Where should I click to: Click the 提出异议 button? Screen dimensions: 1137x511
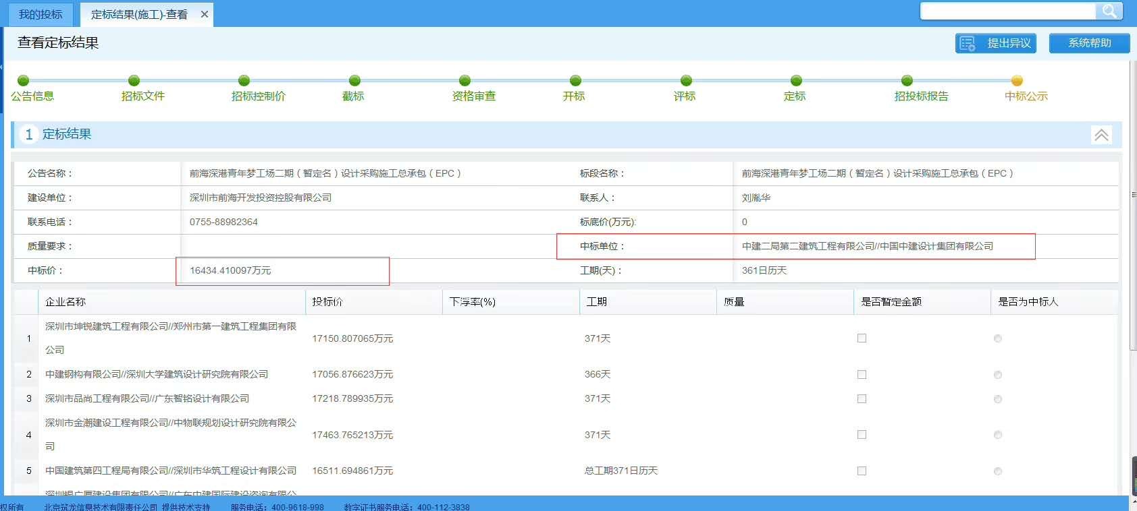(x=996, y=43)
